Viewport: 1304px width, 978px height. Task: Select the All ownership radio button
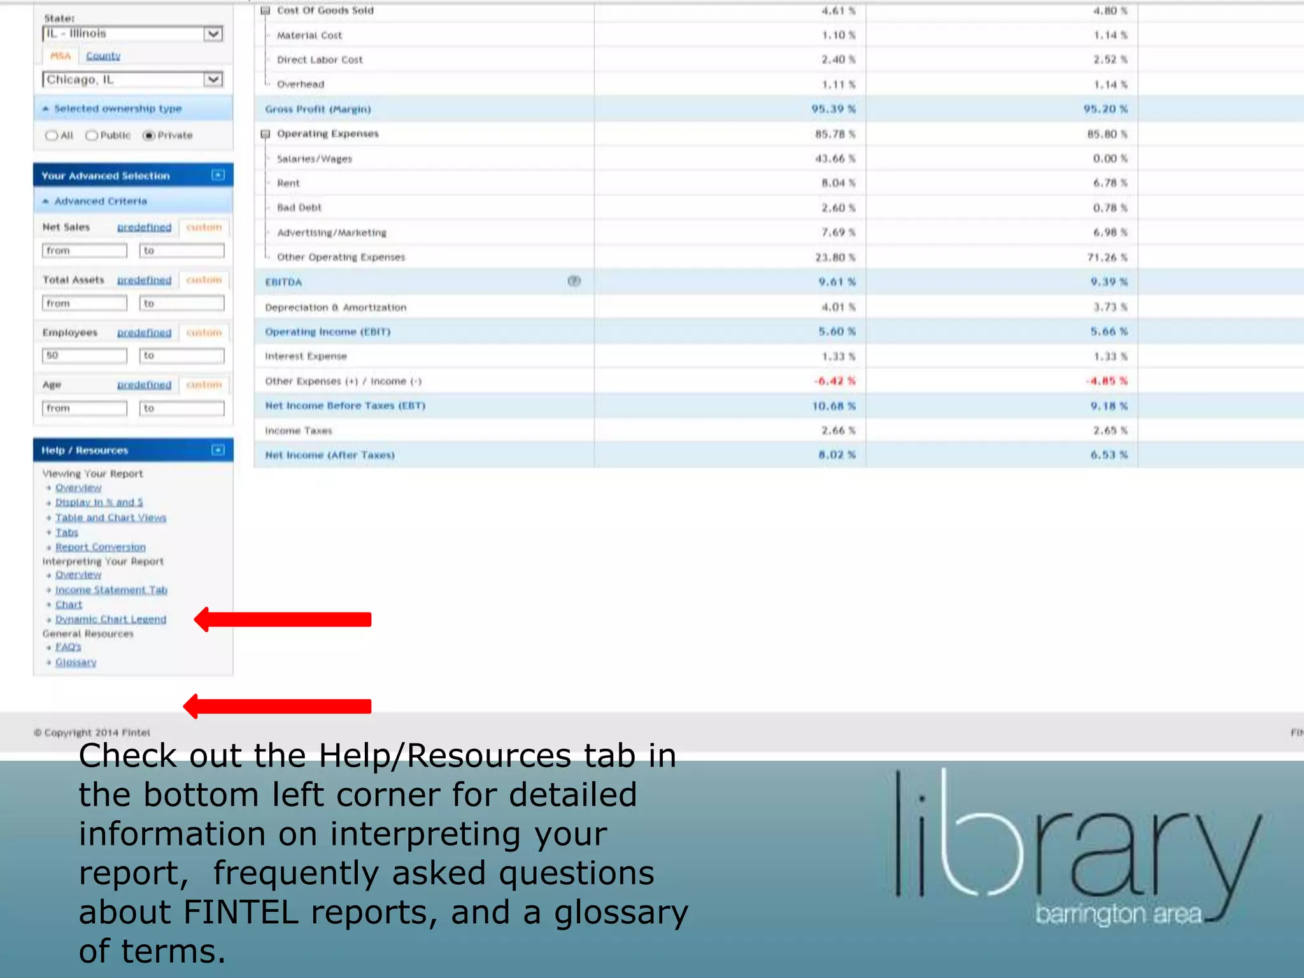[x=52, y=136]
